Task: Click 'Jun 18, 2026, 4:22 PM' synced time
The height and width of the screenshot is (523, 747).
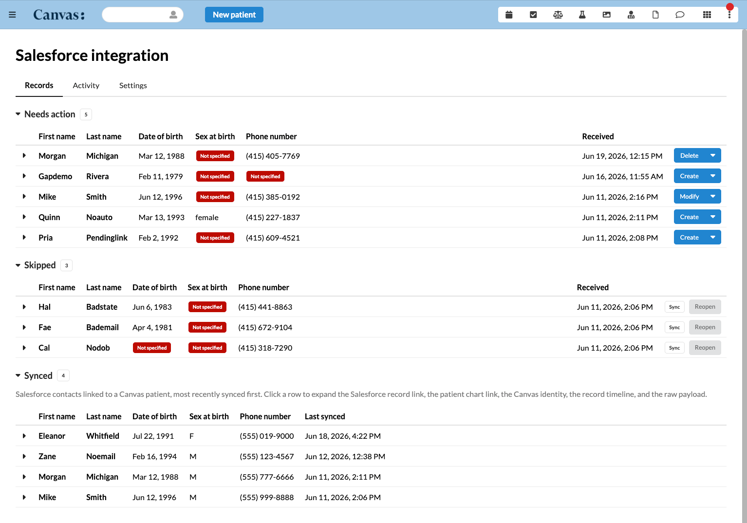Action: (x=343, y=436)
